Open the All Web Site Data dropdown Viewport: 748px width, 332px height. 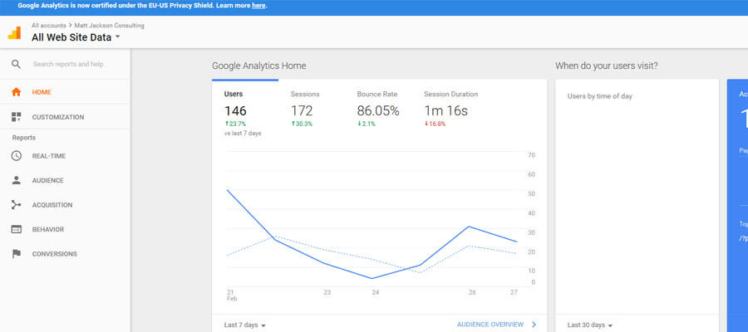(76, 37)
